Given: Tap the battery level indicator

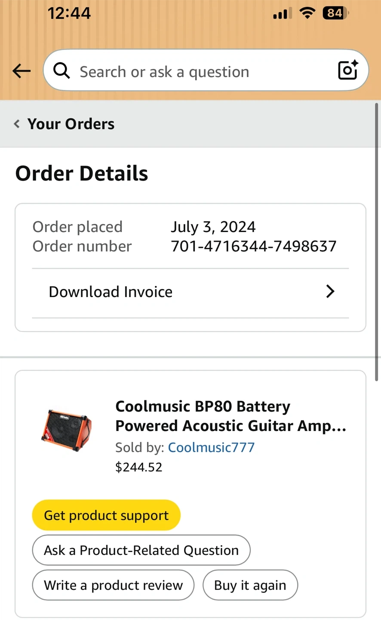Looking at the screenshot, I should click(x=335, y=13).
